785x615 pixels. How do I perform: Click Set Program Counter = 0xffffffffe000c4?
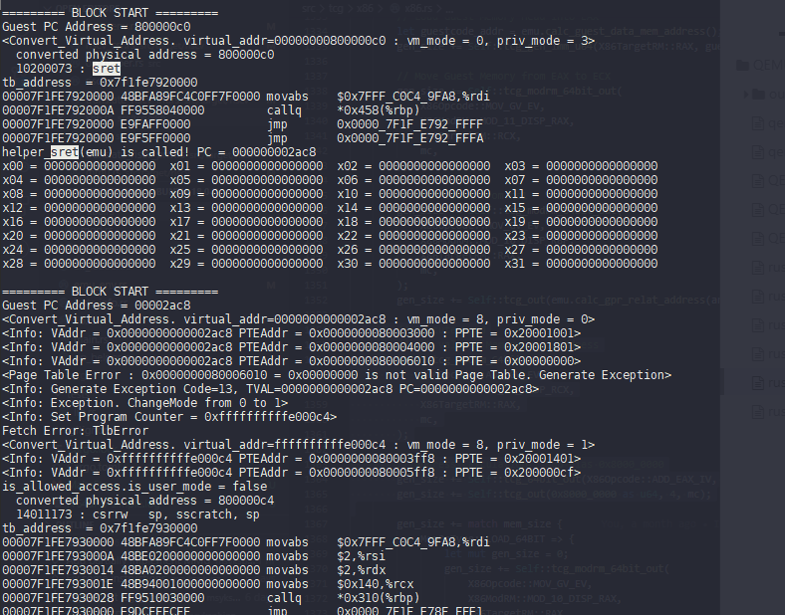coord(169,417)
